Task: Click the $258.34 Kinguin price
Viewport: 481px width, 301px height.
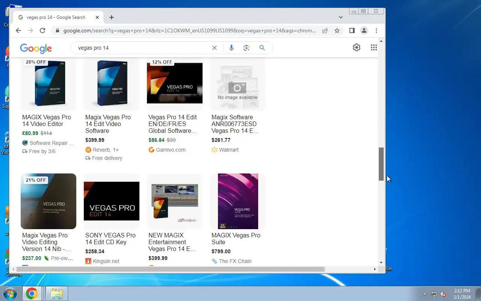Action: (x=95, y=251)
